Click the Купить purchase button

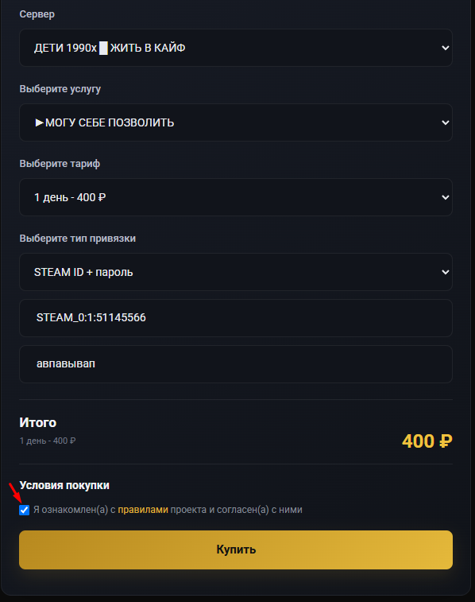[x=236, y=550]
